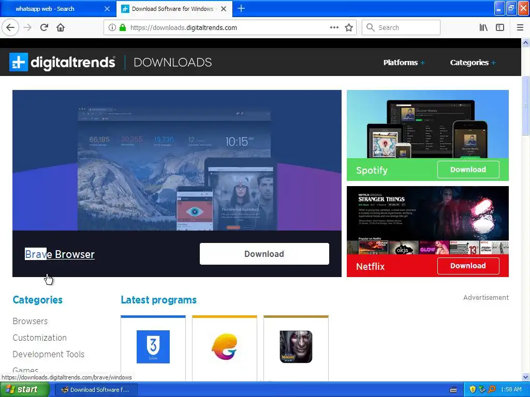
Task: Toggle the sidebar view icon
Action: coord(500,28)
